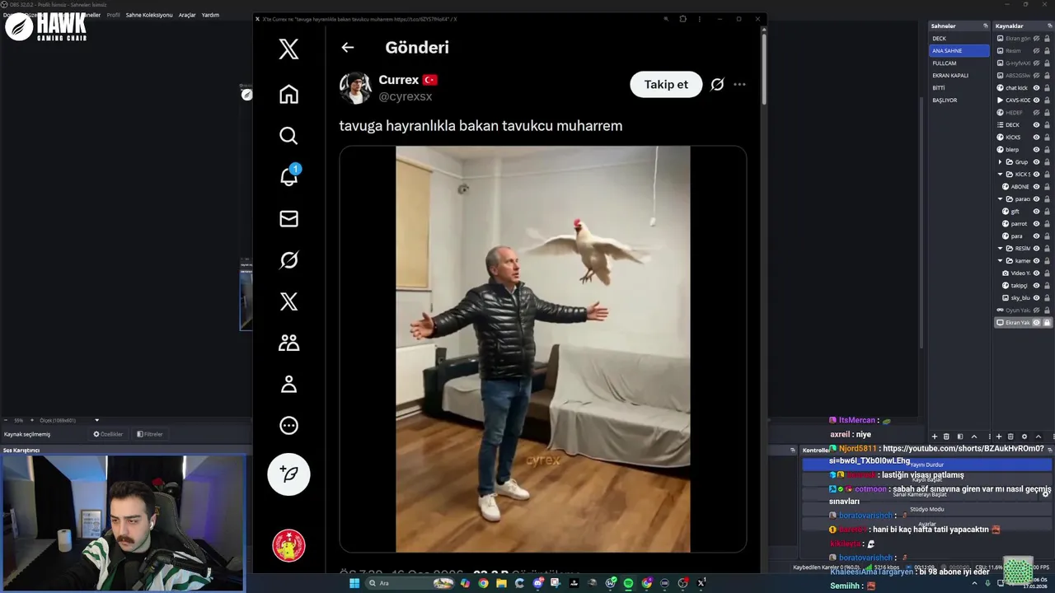Open the Yardım menu in OBS
Screen dimensions: 1055x593
210,15
